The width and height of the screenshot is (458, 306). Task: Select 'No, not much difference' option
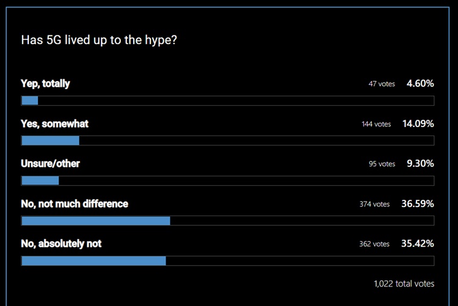click(x=75, y=204)
